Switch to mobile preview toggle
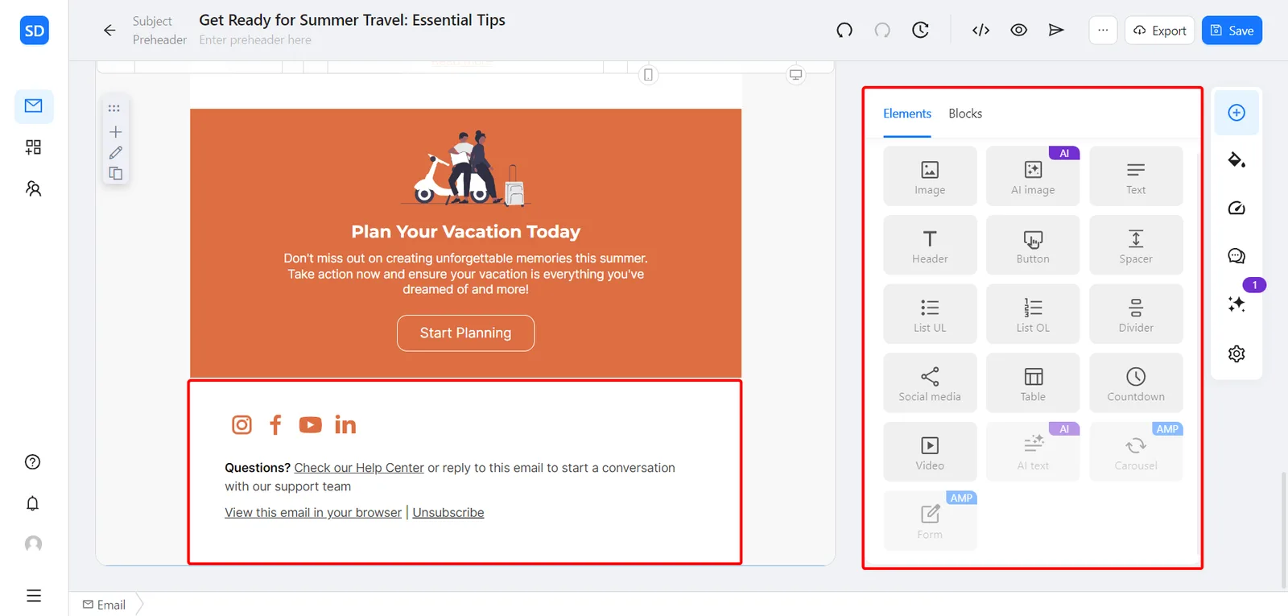Image resolution: width=1288 pixels, height=616 pixels. [648, 75]
